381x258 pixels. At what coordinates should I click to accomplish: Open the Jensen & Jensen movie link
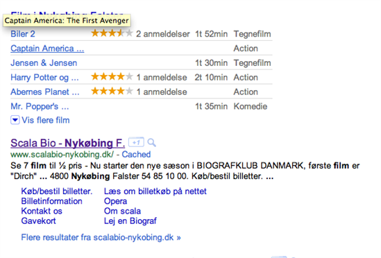[x=44, y=63]
